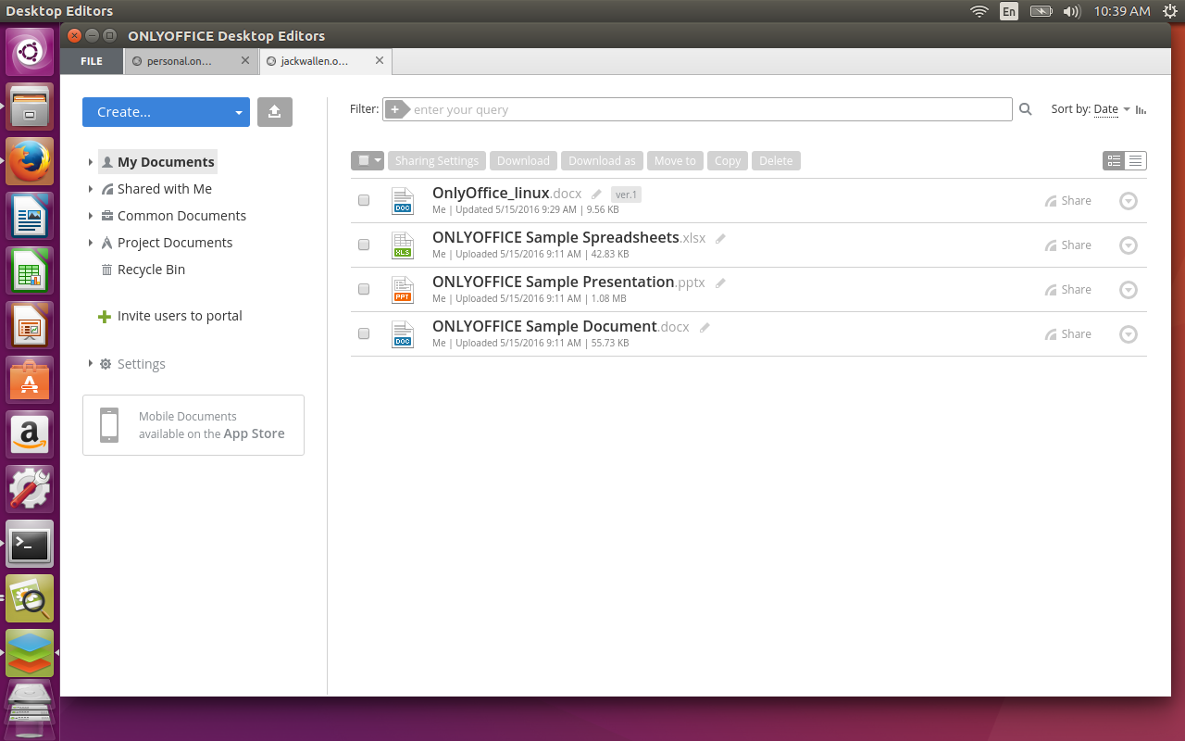Screen dimensions: 1185x741
Task: Open actions menu for ONLYOFFICE Sample Spreadsheets
Action: tap(1129, 245)
